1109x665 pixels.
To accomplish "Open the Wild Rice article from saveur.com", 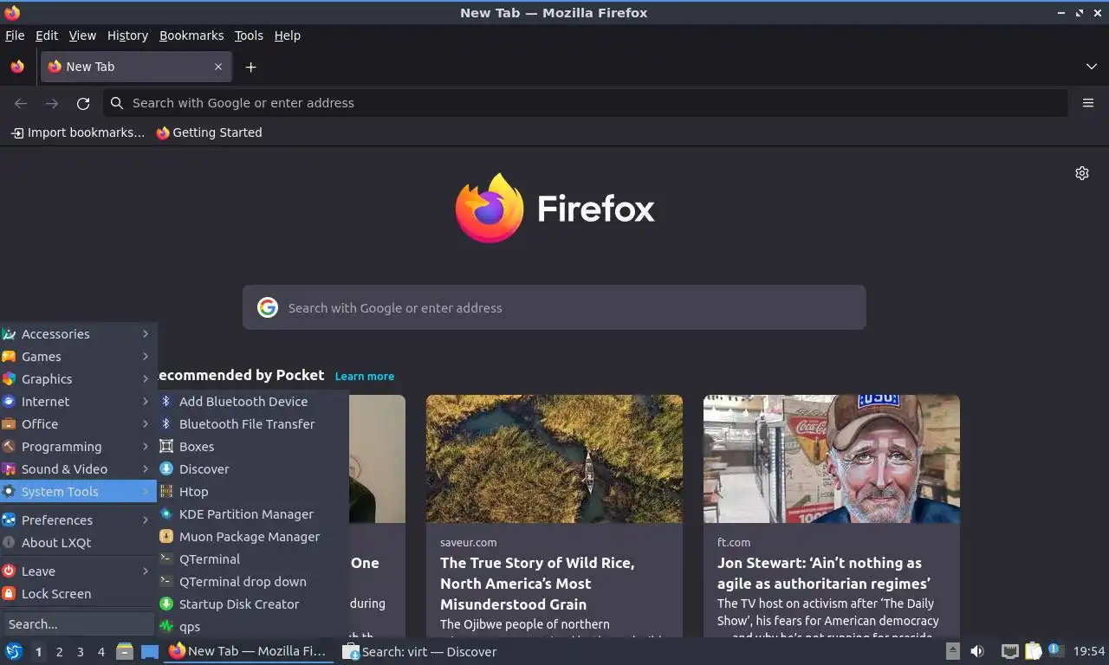I will pyautogui.click(x=554, y=516).
